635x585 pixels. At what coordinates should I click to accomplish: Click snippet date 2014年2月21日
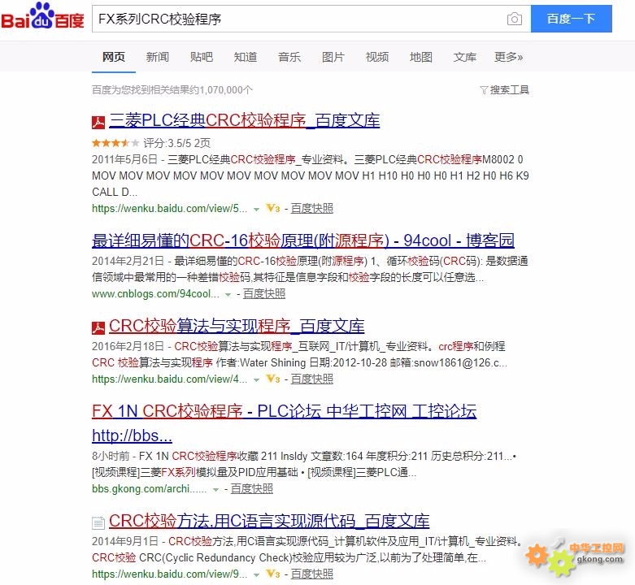128,261
